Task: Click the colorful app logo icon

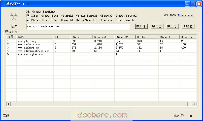Action: [x=14, y=16]
